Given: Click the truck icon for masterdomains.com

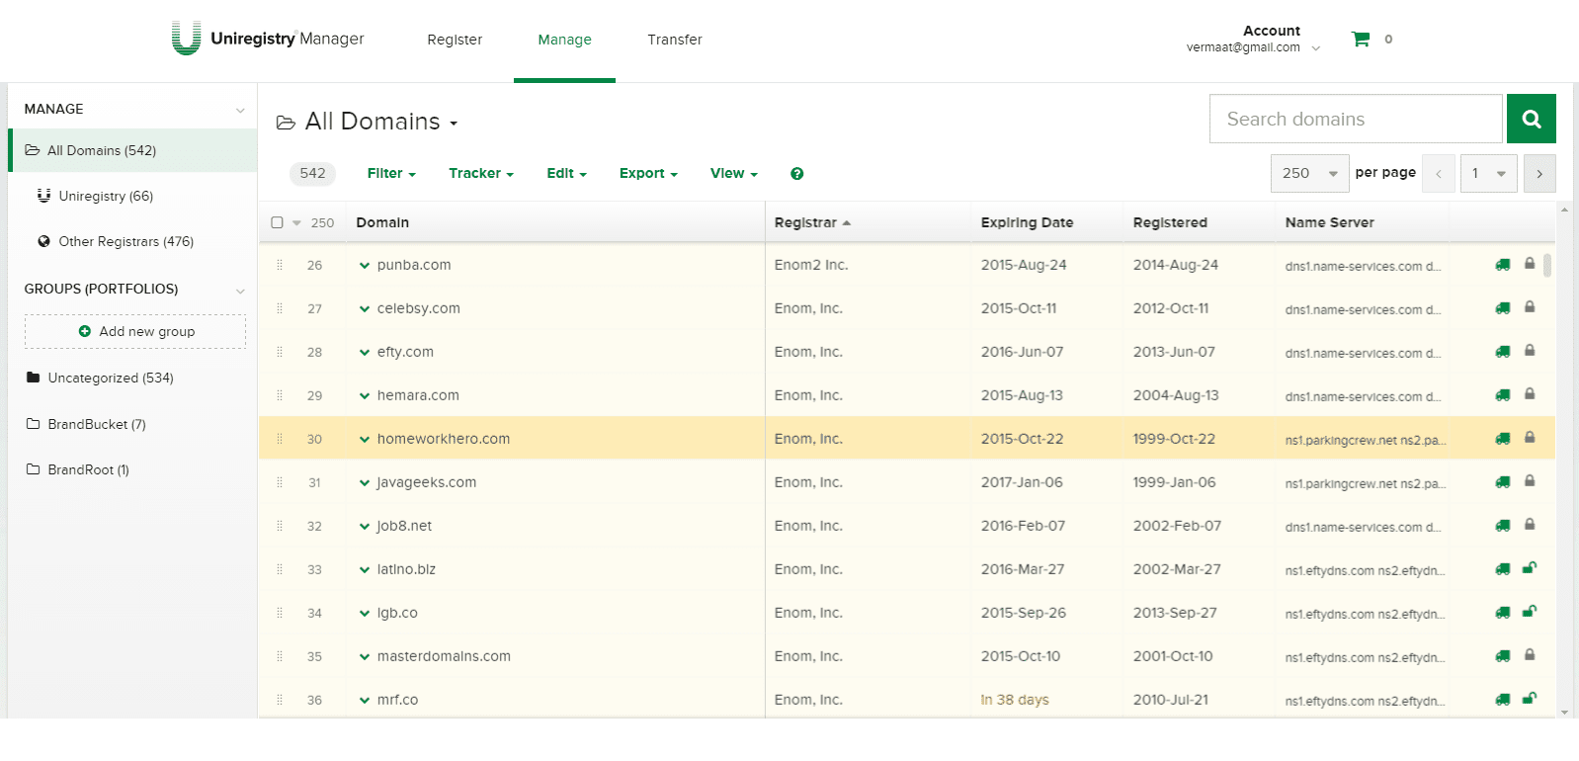Looking at the screenshot, I should tap(1502, 656).
